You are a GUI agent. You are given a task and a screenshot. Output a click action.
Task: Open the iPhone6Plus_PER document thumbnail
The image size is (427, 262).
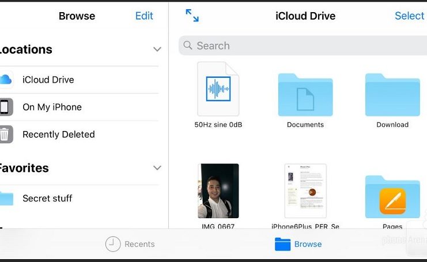click(305, 191)
